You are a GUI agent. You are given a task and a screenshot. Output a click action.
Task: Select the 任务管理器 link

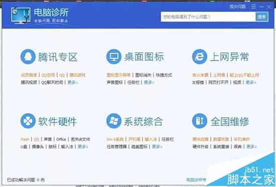(x=117, y=147)
